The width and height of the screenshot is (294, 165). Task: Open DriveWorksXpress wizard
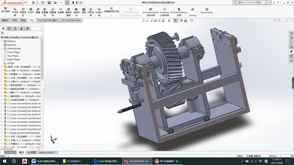[179, 12]
